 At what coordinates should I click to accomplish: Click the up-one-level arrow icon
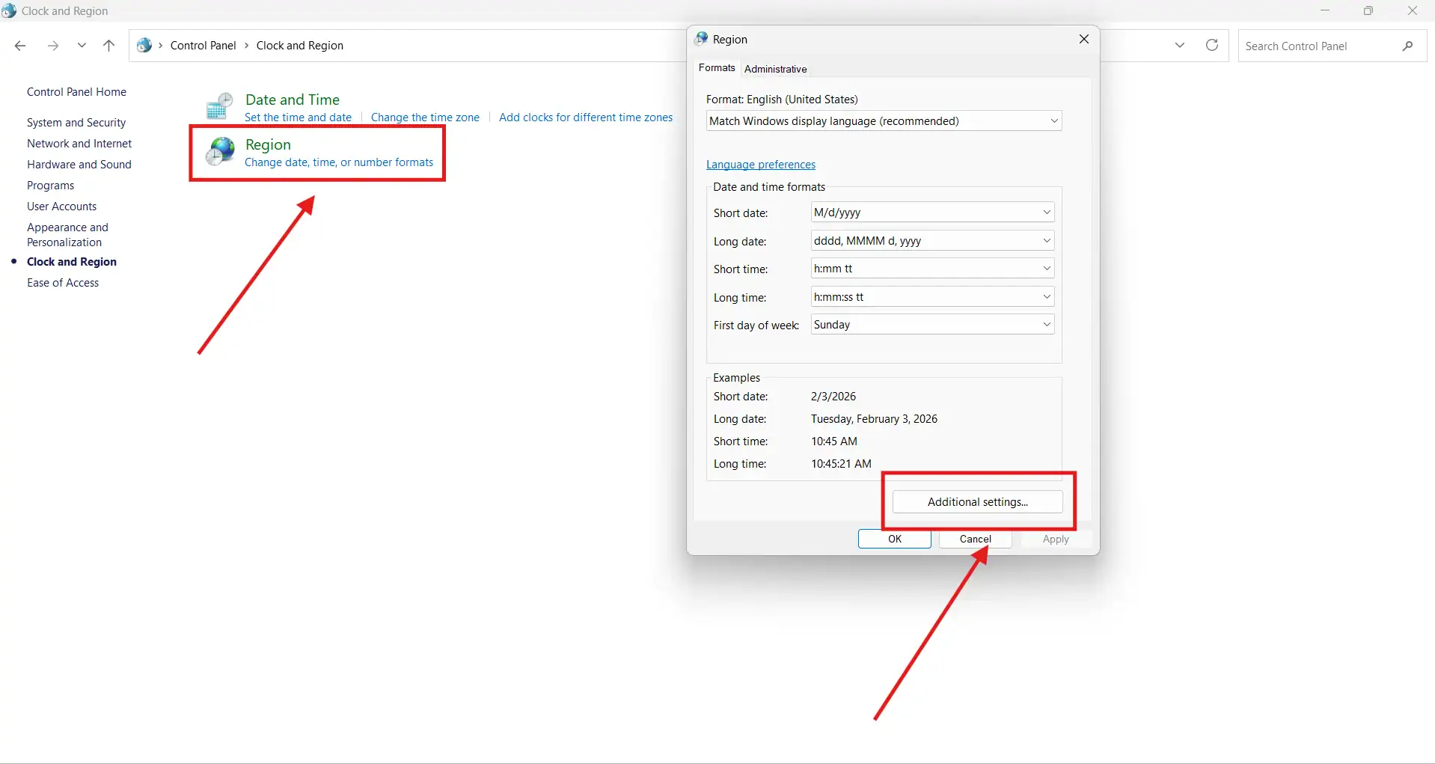point(108,46)
